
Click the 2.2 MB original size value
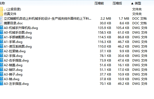click(x=106, y=18)
